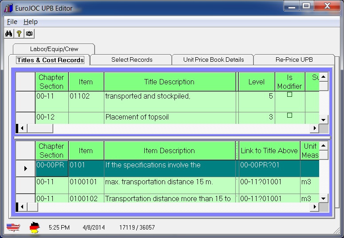
Task: Switch language using the US flag icon
Action: (x=13, y=228)
